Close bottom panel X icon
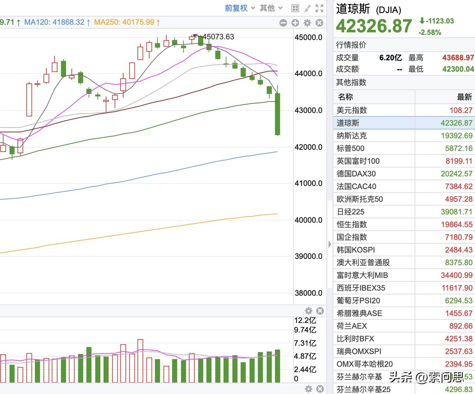This screenshot has height=394, width=475. coord(320,389)
